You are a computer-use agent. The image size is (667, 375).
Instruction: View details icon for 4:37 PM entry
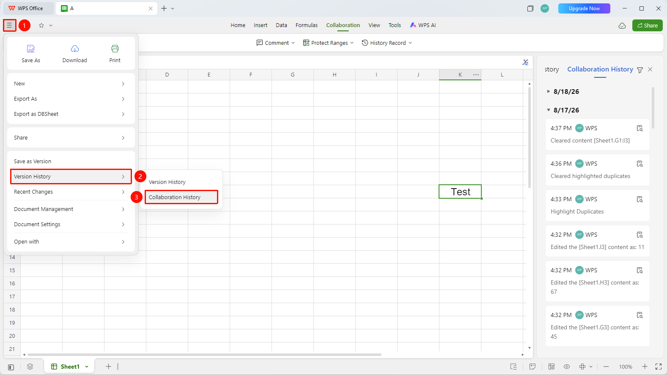[640, 128]
